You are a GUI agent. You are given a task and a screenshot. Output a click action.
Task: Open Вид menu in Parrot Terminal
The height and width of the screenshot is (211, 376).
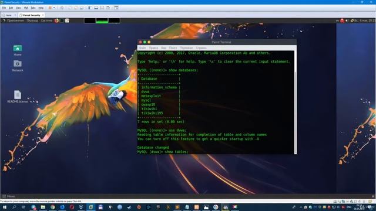coord(163,48)
